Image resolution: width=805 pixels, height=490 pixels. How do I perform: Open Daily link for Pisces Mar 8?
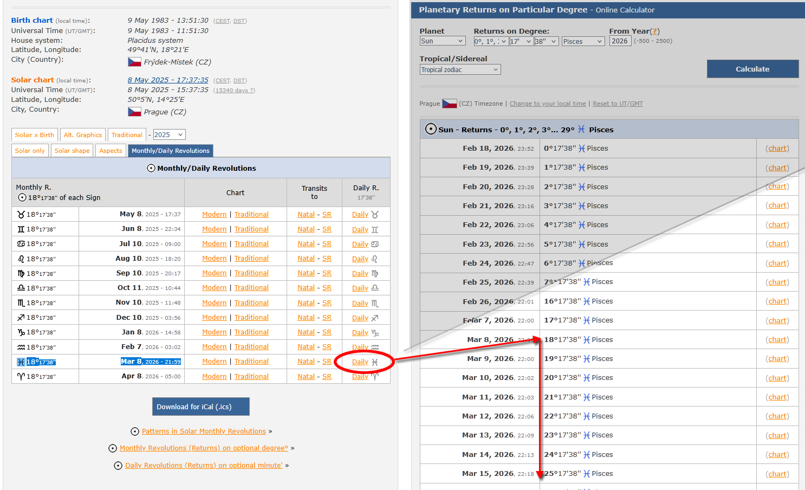[x=360, y=362]
